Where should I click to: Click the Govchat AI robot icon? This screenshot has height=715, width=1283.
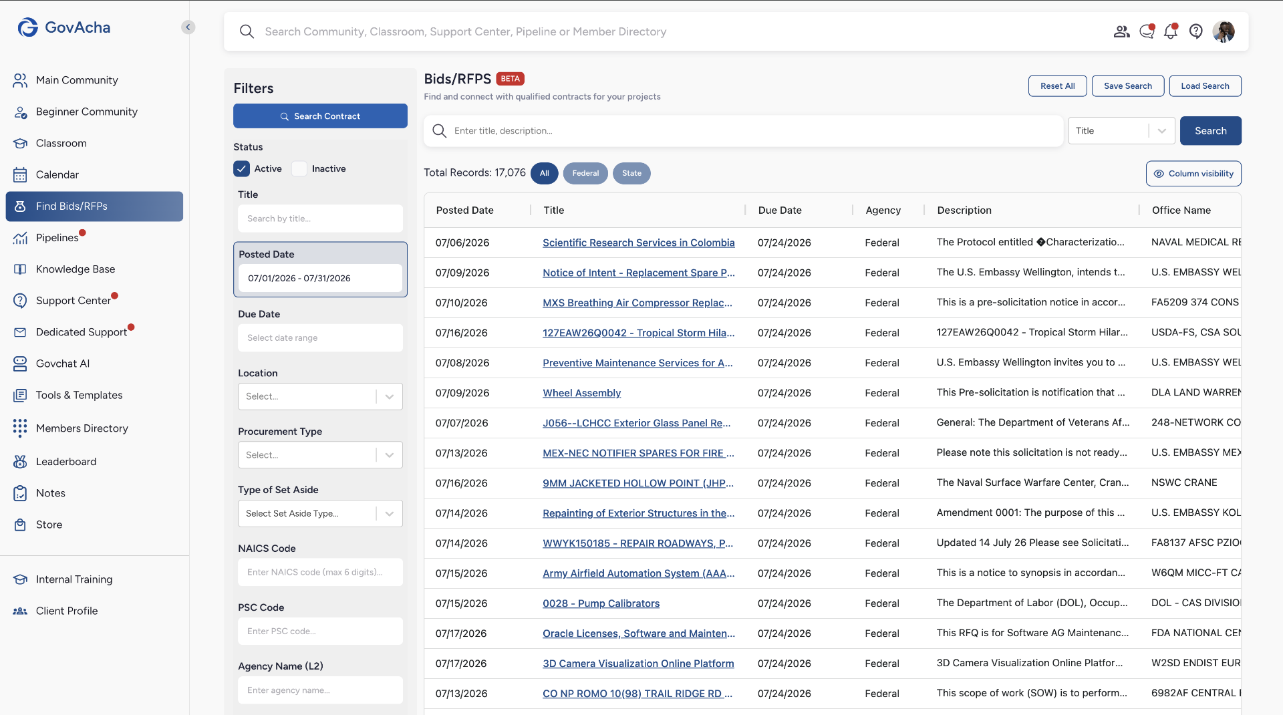pyautogui.click(x=20, y=364)
